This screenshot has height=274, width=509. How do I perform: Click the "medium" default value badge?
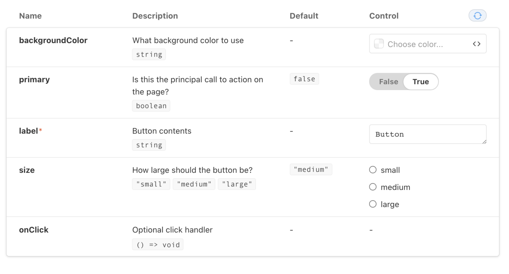pyautogui.click(x=311, y=169)
